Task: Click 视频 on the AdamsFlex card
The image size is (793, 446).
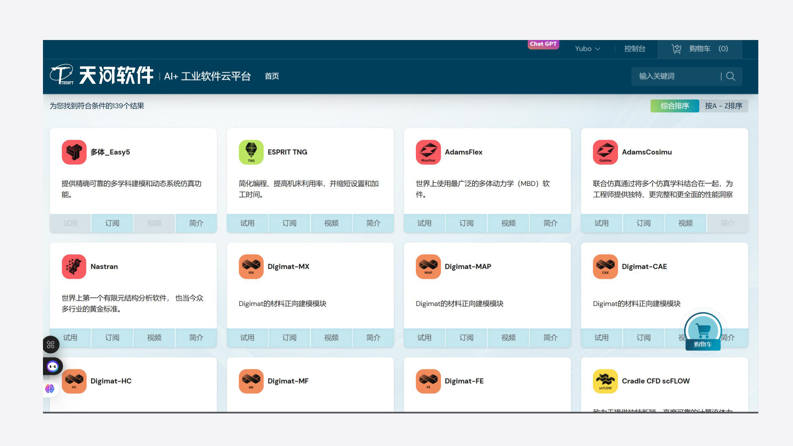Action: (508, 223)
